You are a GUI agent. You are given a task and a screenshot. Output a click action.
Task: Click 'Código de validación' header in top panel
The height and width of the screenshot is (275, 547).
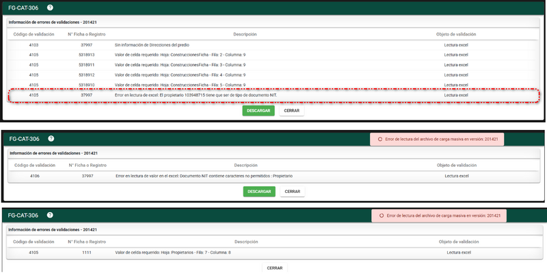34,34
